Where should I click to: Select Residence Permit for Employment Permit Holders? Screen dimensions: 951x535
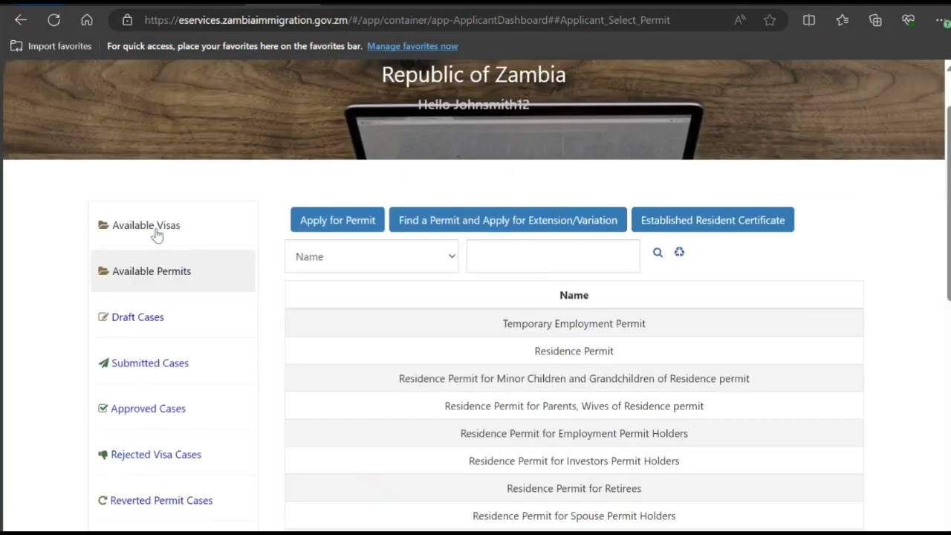click(x=574, y=433)
